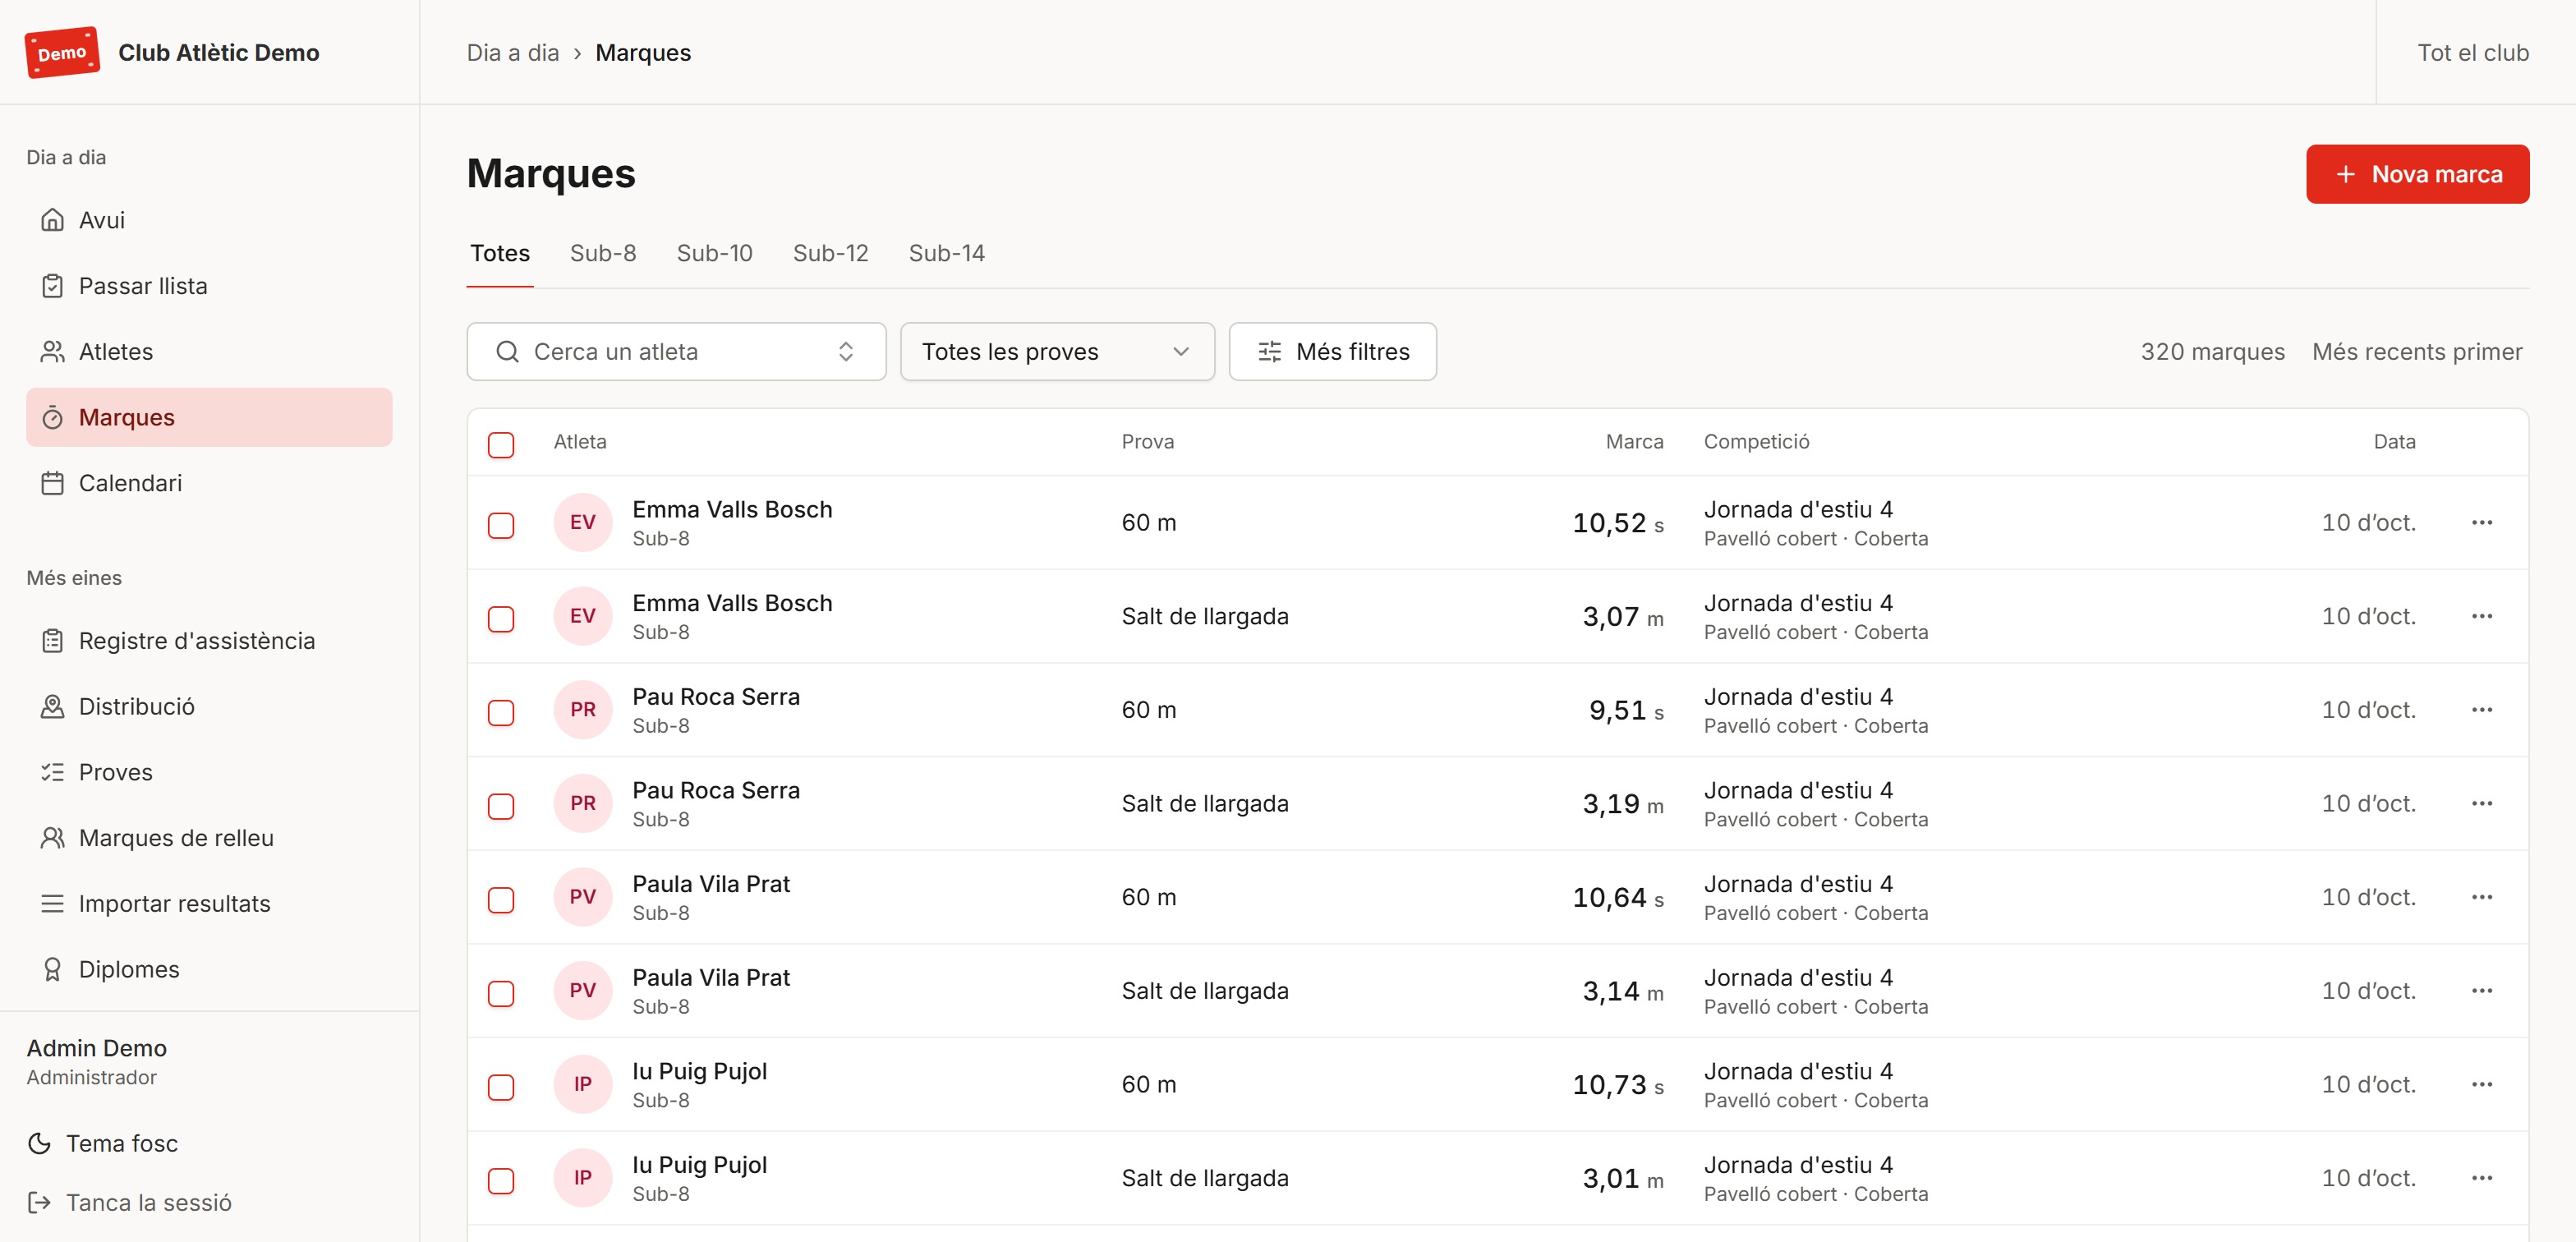Click the Tema fosc moon icon
Image resolution: width=2576 pixels, height=1242 pixels.
click(x=39, y=1144)
